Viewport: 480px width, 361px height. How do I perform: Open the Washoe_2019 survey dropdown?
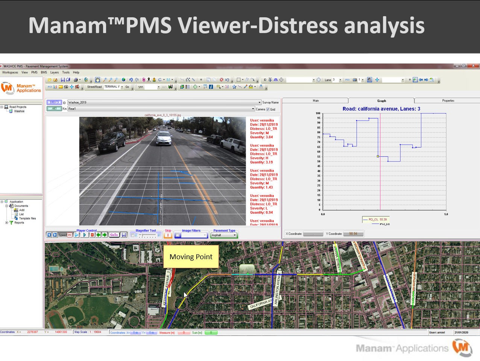260,103
